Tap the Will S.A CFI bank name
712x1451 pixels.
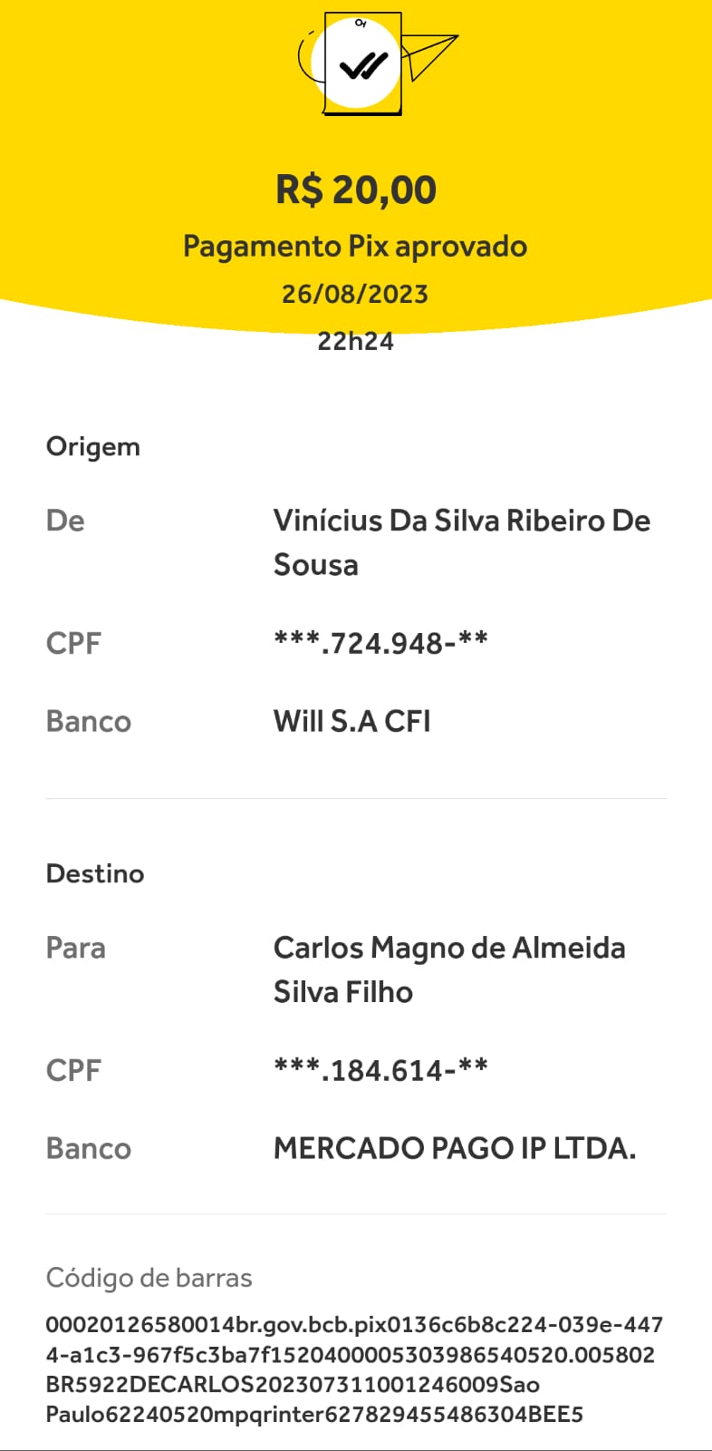click(x=351, y=721)
